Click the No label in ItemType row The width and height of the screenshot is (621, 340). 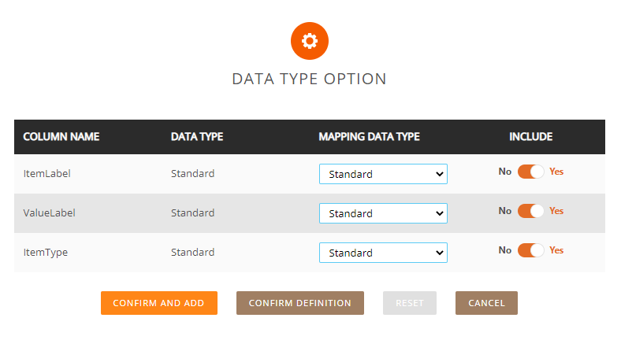click(505, 250)
